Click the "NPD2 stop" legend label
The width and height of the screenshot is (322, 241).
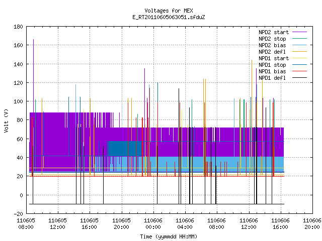pyautogui.click(x=272, y=39)
